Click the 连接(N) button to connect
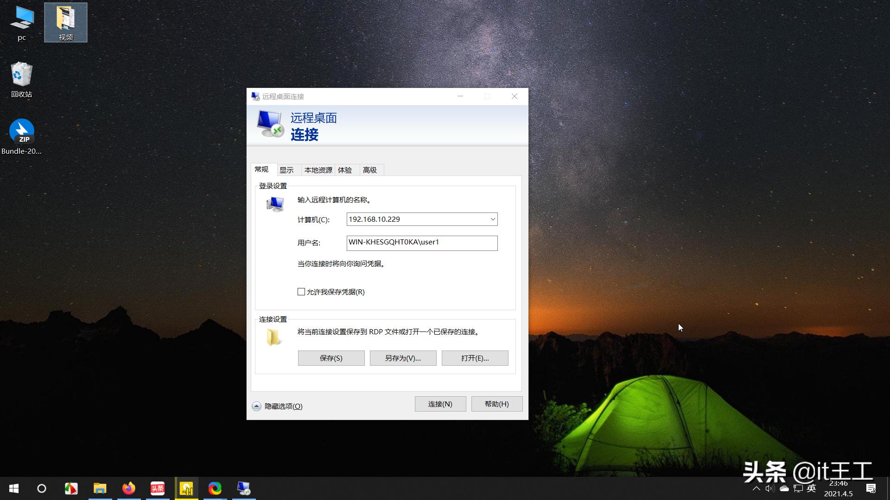The height and width of the screenshot is (500, 890). (440, 404)
